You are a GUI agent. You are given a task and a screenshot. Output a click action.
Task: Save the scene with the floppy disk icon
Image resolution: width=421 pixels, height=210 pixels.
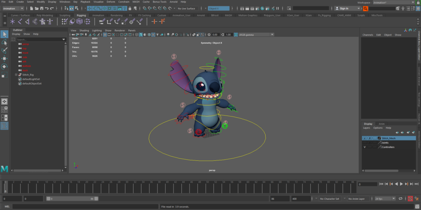click(42, 9)
